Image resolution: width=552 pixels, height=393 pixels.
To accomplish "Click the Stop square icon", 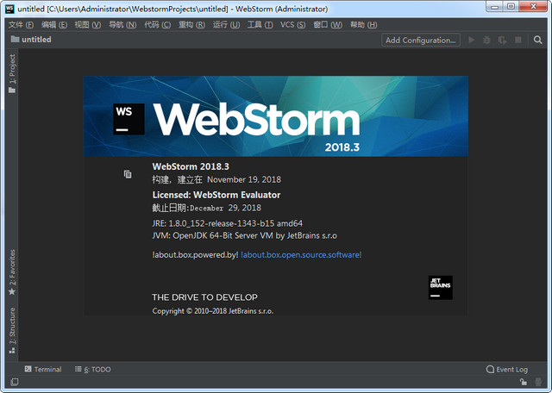I will point(517,41).
